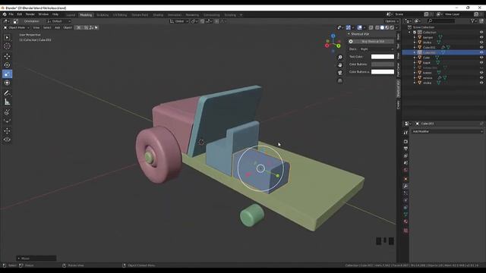Hide the kapot object using eye icon
This screenshot has height=273, width=486.
[x=481, y=62]
